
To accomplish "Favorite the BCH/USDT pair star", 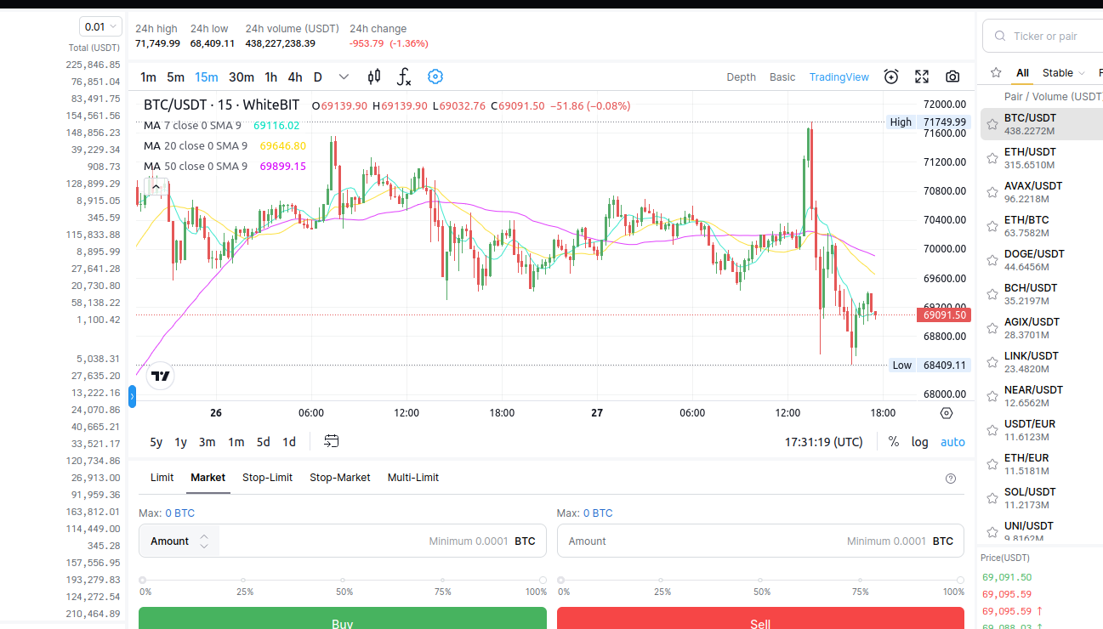I will 992,294.
